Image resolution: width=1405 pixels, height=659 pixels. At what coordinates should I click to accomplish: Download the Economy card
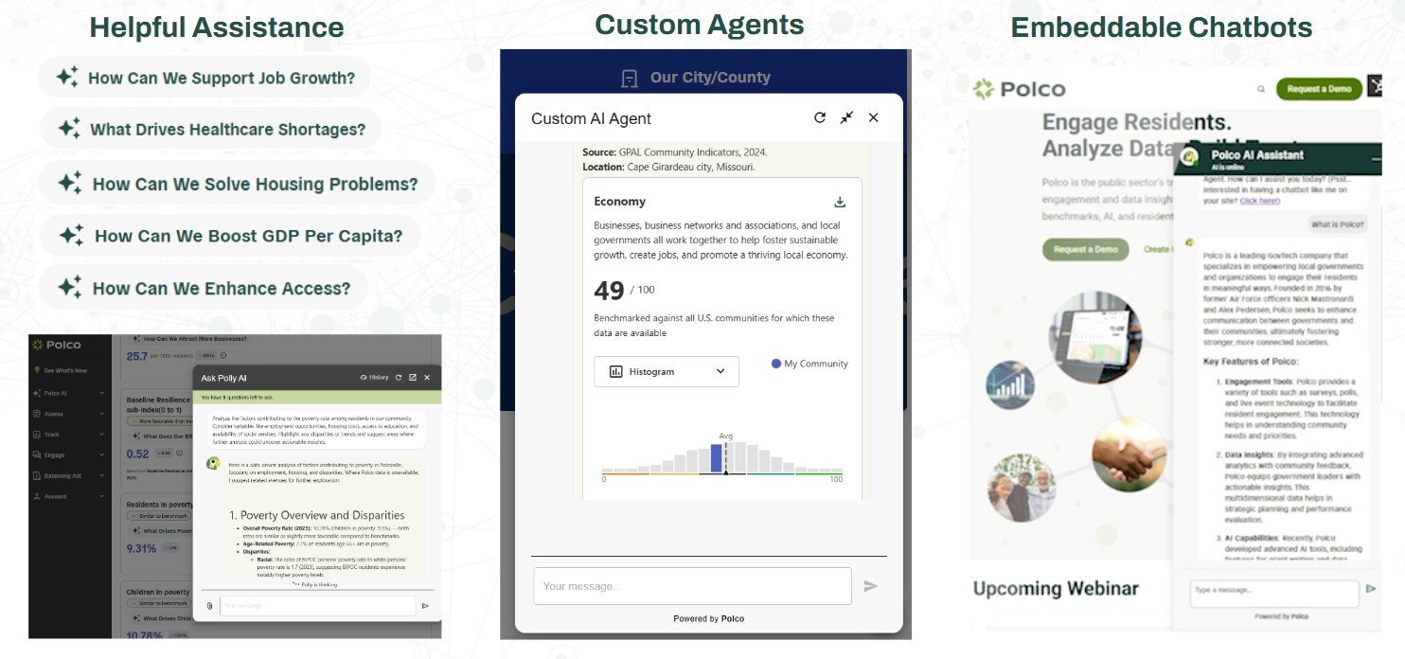tap(840, 202)
